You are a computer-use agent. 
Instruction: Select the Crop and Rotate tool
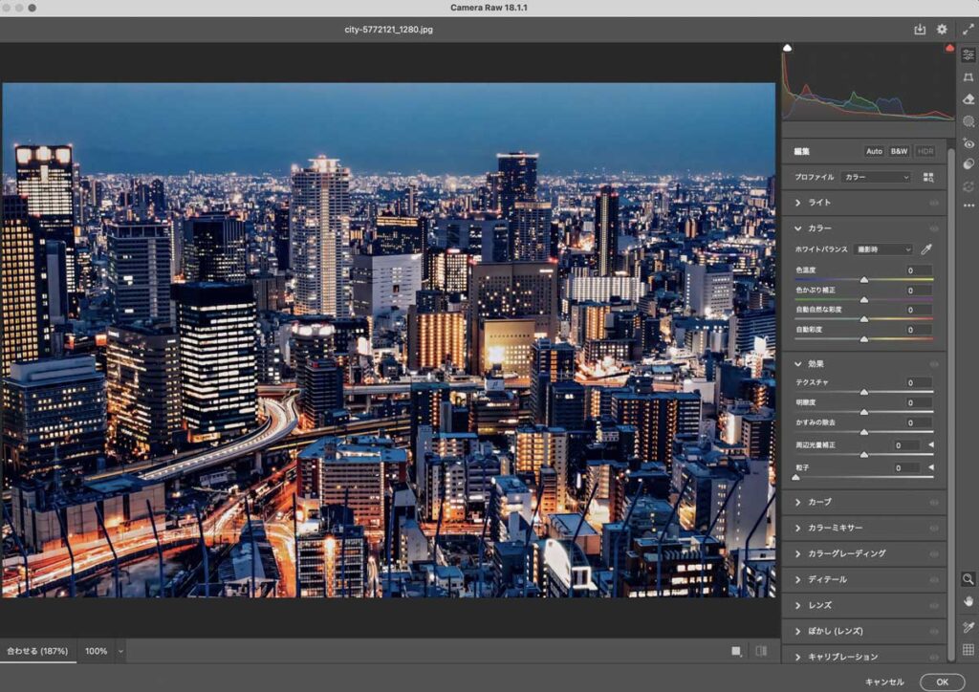tap(968, 76)
